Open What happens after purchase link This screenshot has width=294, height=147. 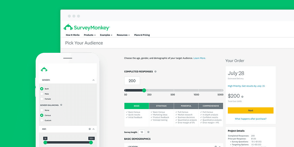point(250,119)
